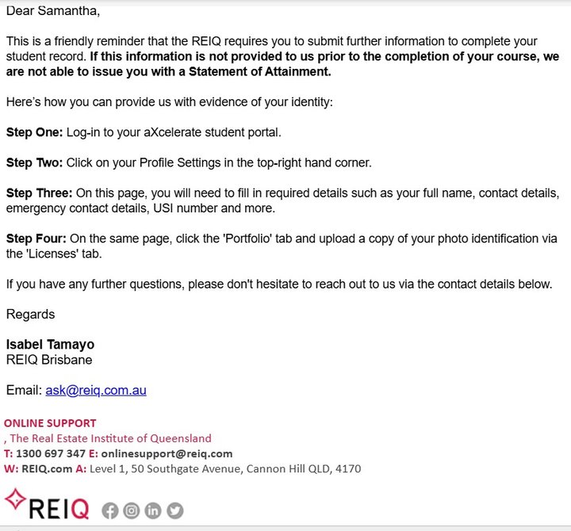The width and height of the screenshot is (571, 531).
Task: Click the REIQ logo wordmark
Action: [x=59, y=509]
